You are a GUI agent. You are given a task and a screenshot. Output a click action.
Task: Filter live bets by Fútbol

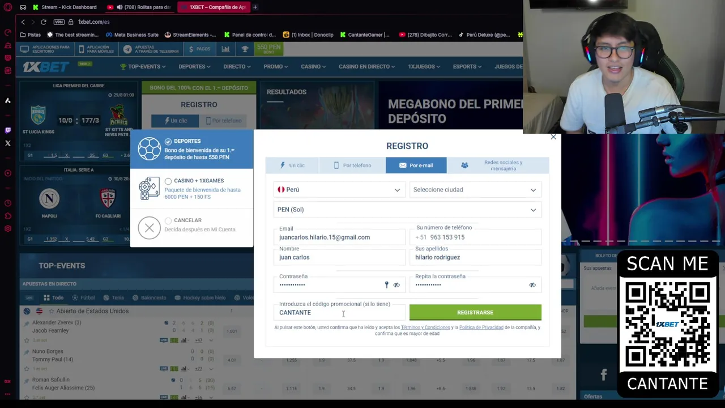point(84,297)
